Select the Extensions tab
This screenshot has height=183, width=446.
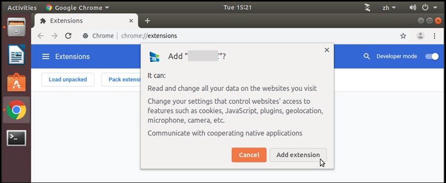coord(86,21)
